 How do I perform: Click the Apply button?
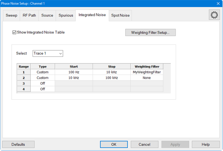click(175, 144)
